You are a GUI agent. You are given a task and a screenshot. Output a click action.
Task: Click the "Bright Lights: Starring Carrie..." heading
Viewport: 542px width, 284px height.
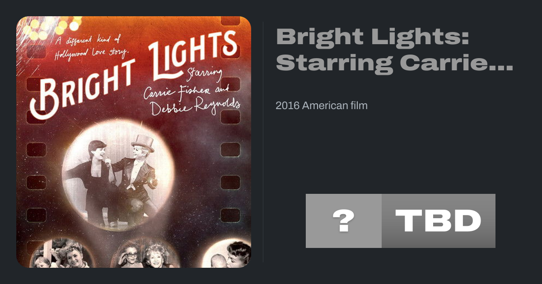394,50
